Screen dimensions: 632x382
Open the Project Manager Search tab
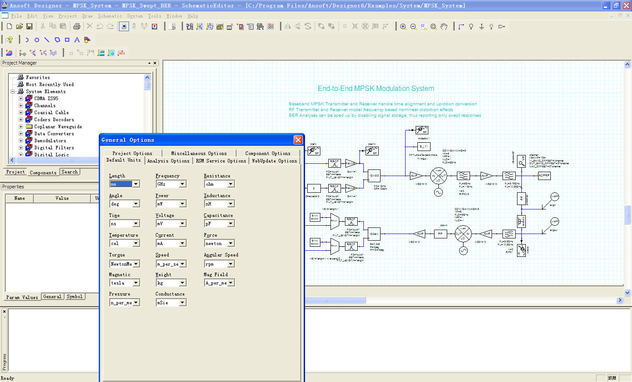click(x=70, y=172)
